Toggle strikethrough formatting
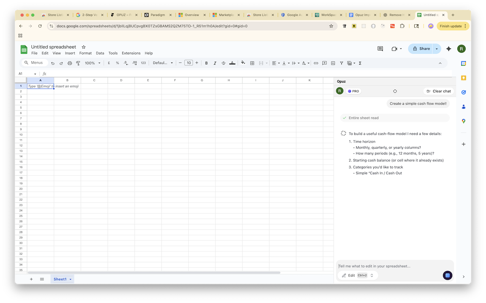The image size is (486, 303). (x=224, y=63)
